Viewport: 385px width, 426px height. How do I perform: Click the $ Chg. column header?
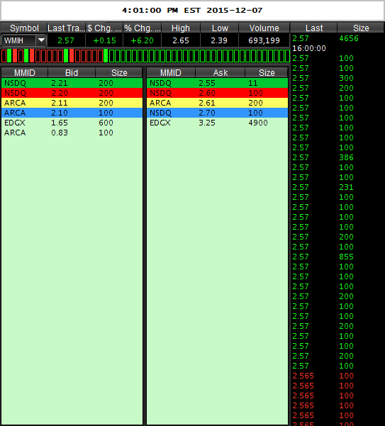[104, 28]
